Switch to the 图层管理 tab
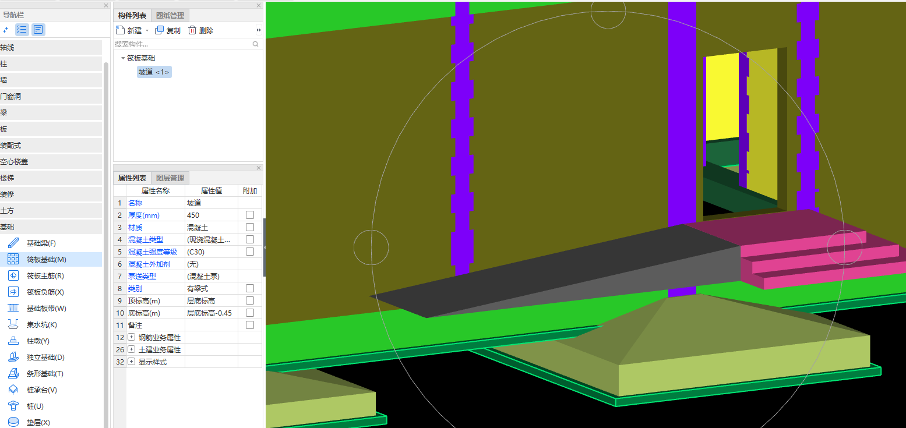 tap(170, 178)
